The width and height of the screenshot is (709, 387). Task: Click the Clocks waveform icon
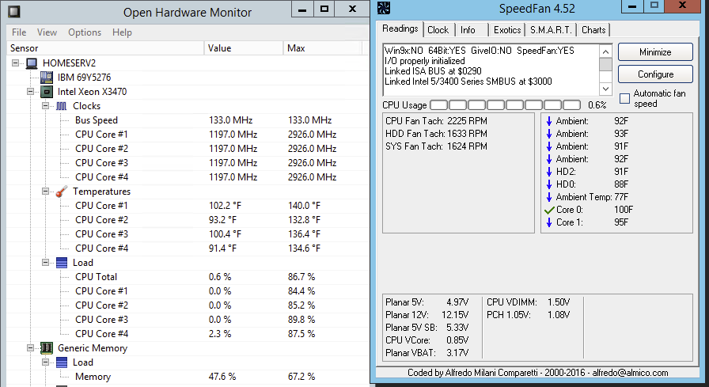coord(62,106)
